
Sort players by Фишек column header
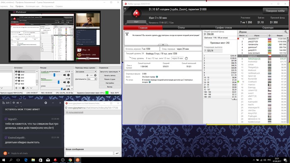pyautogui.click(x=280, y=36)
